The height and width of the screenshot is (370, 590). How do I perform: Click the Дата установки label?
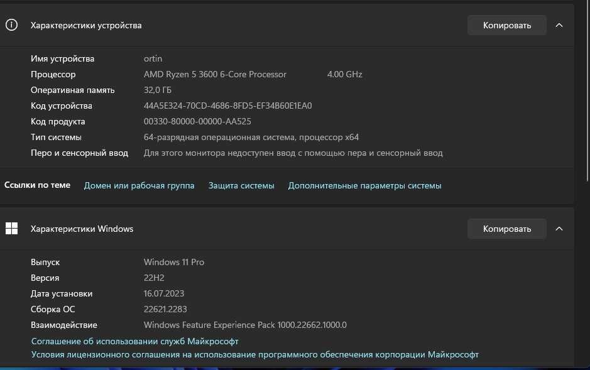[x=62, y=293]
